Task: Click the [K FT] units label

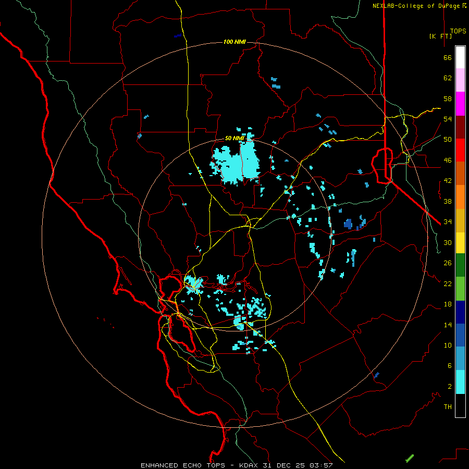Action: coord(440,36)
